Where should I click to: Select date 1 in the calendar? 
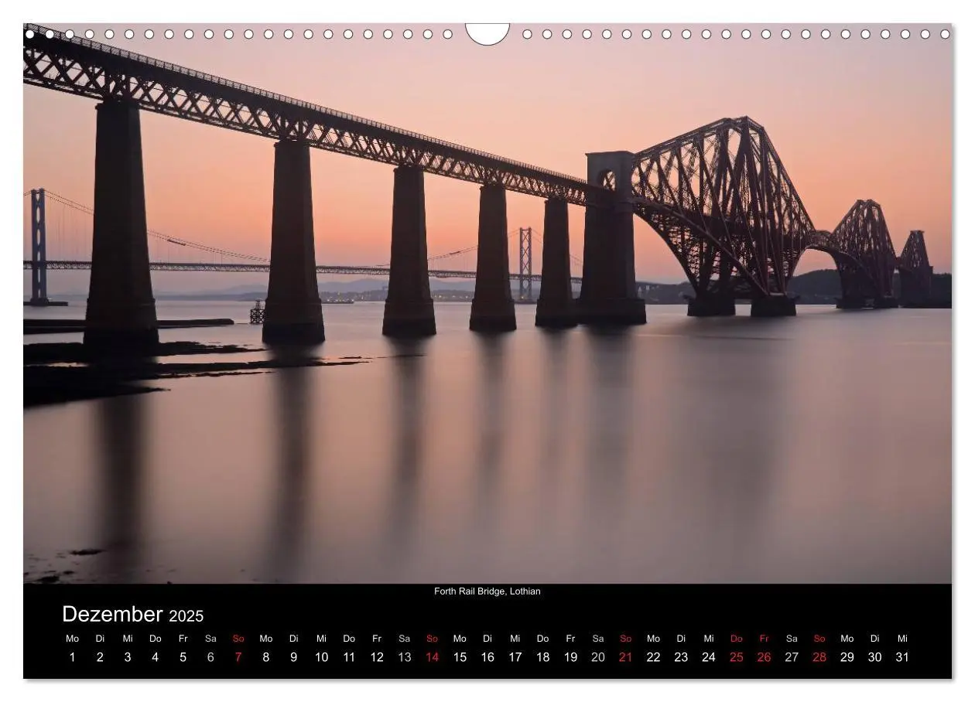73,657
